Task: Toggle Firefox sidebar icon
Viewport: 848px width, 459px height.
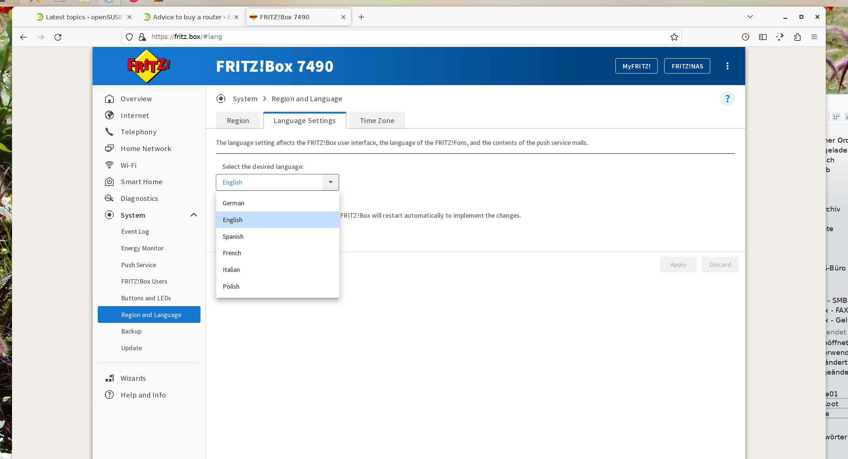Action: (x=763, y=37)
